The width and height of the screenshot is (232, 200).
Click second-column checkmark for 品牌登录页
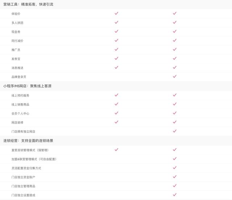[x=175, y=76]
